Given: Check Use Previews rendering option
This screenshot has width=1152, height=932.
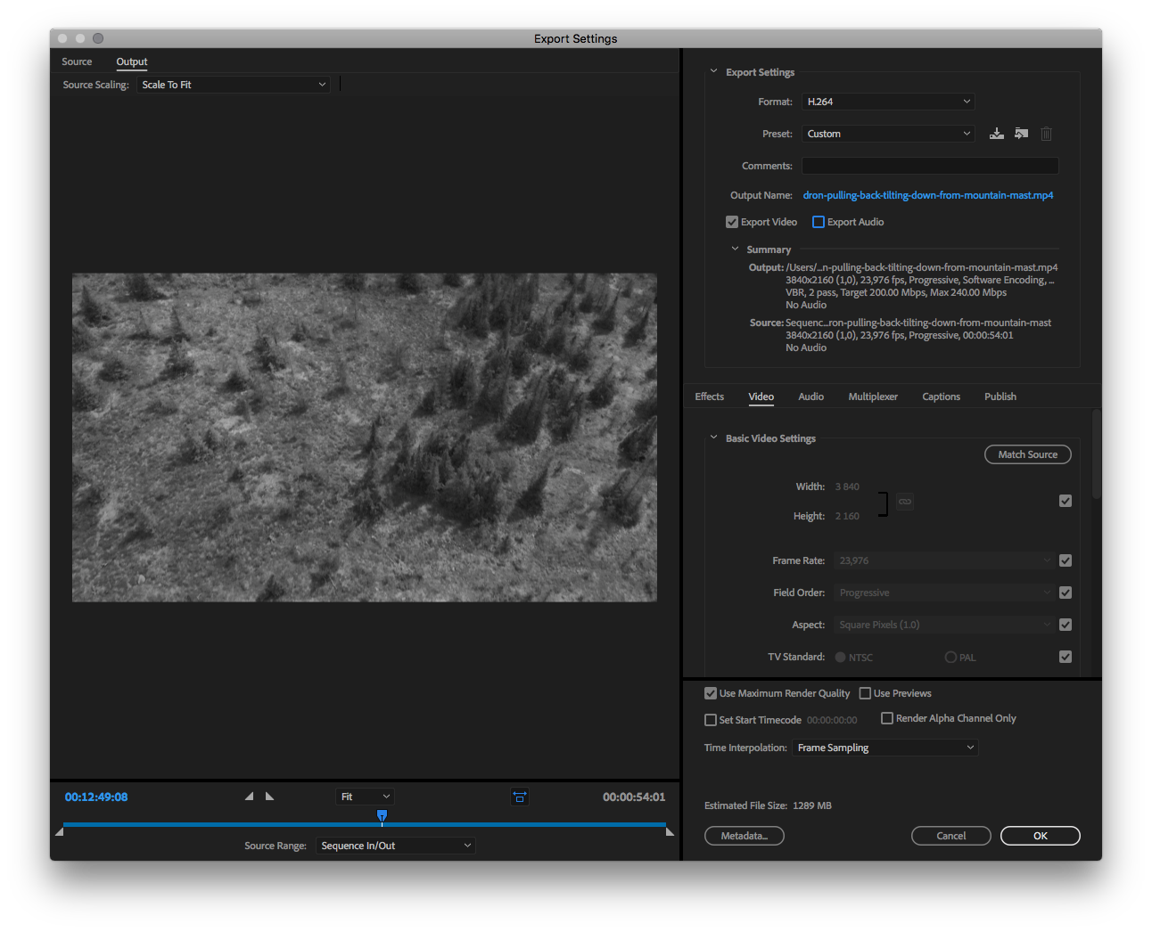Looking at the screenshot, I should [x=865, y=692].
